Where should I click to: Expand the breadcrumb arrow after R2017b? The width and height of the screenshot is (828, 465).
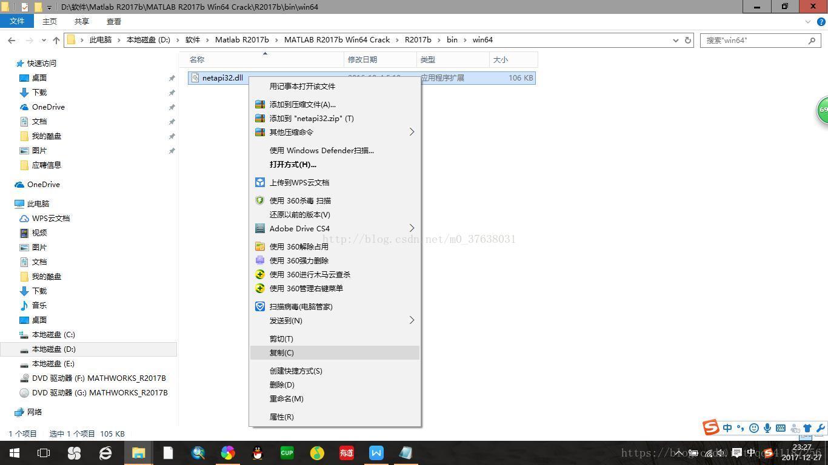tap(439, 40)
